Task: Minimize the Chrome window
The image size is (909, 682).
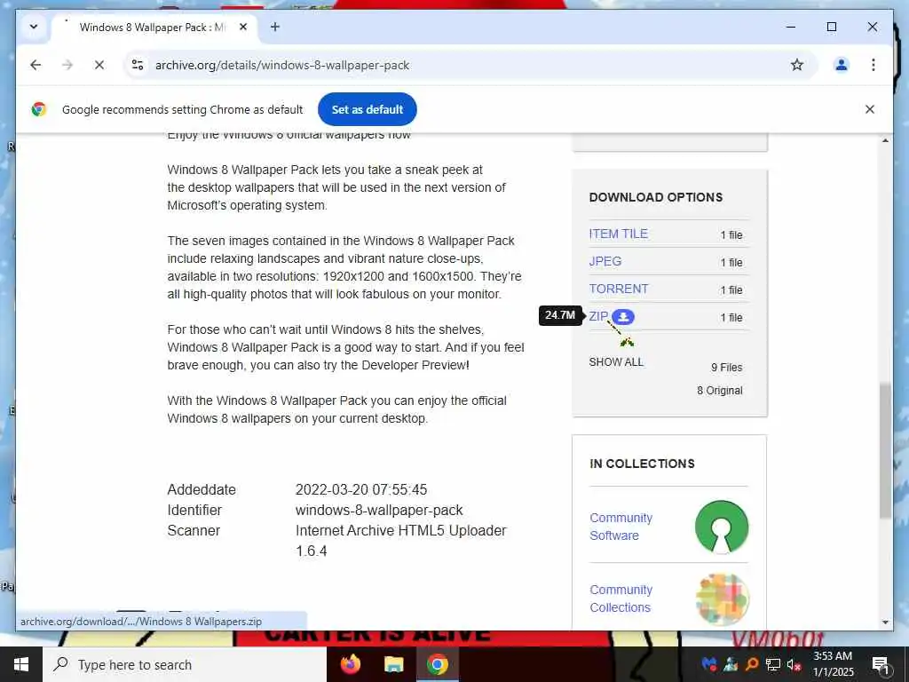Action: point(790,27)
